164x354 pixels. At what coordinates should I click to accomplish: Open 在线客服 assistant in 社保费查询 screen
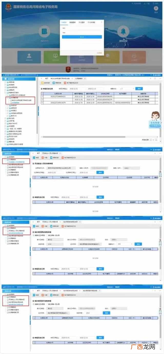pyautogui.click(x=155, y=120)
